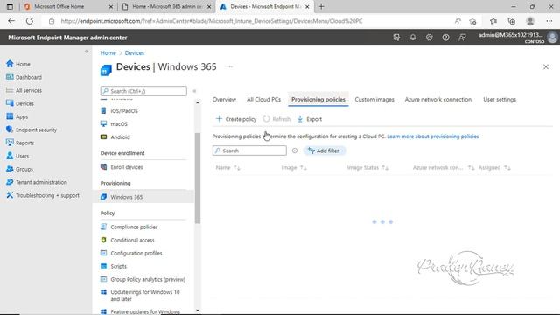
Task: Click browser refresh button
Action: [29, 21]
